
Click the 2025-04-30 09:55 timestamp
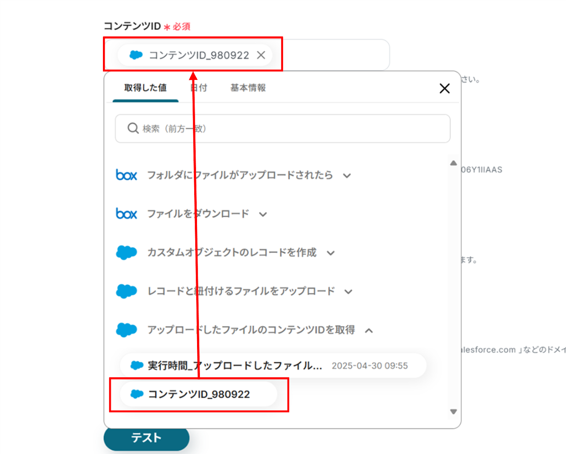click(370, 366)
